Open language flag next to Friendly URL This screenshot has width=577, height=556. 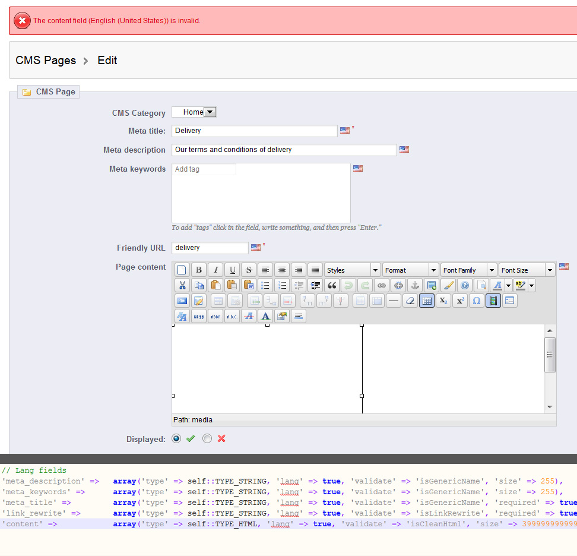click(x=256, y=247)
